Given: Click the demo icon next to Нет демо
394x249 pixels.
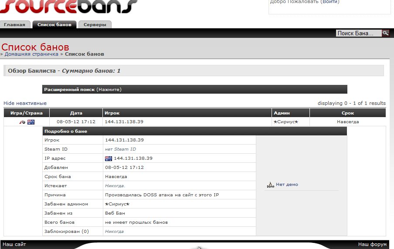Looking at the screenshot, I should pos(270,185).
